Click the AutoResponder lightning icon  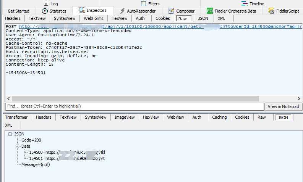[x=122, y=11]
